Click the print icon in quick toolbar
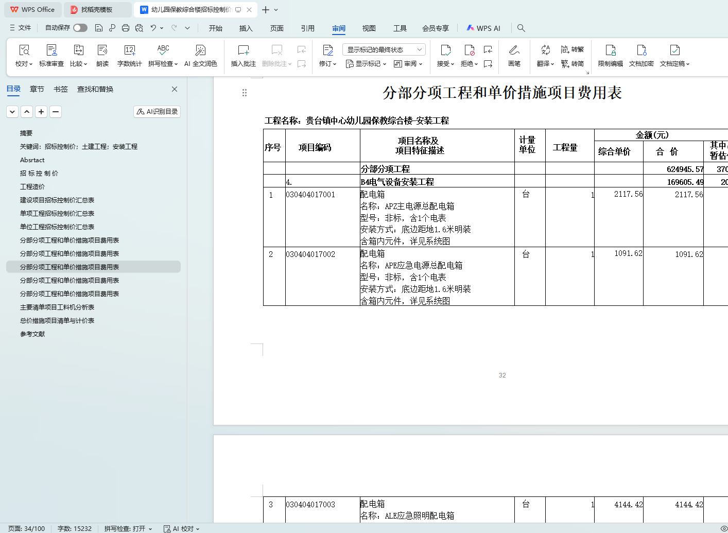 (126, 28)
